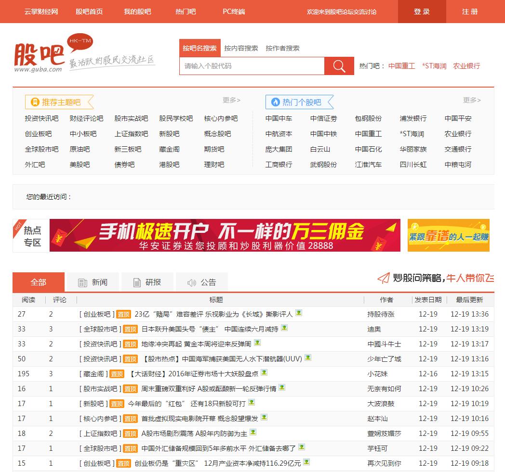Open image icon on 中国外汇储备规模 post
This screenshot has width=505, height=472.
(302, 447)
